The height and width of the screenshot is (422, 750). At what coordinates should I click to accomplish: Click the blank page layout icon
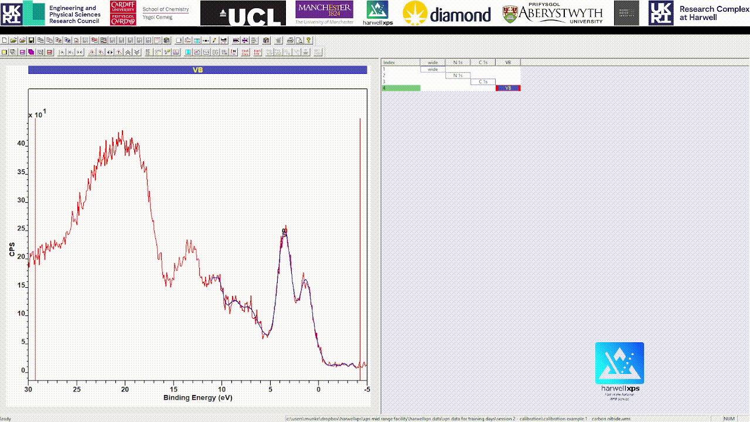click(179, 40)
